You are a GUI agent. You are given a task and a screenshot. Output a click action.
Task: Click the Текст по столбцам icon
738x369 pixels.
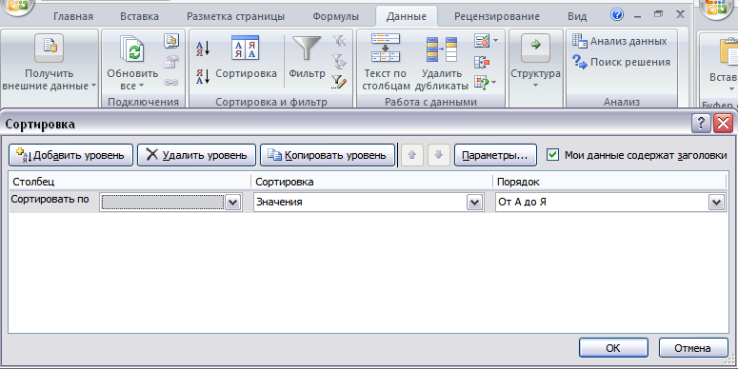pos(386,48)
